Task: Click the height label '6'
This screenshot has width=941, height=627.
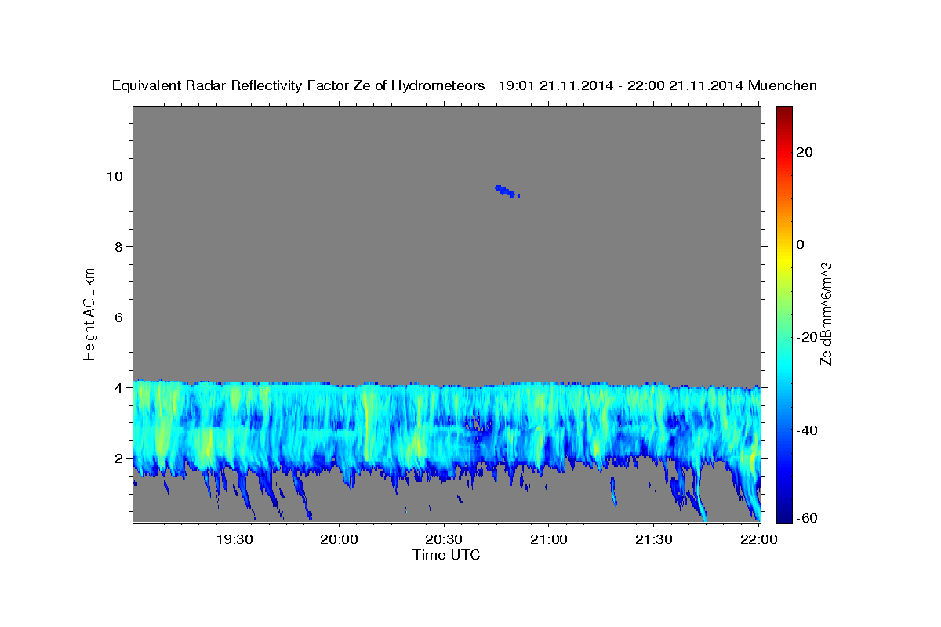Action: (119, 317)
